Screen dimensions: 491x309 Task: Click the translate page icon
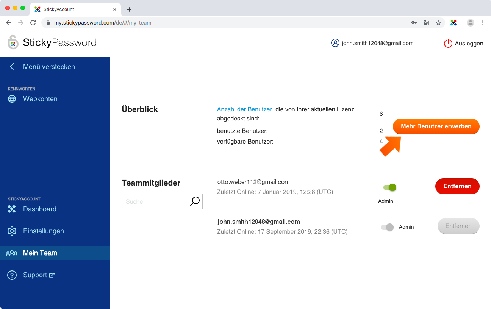[x=426, y=23]
